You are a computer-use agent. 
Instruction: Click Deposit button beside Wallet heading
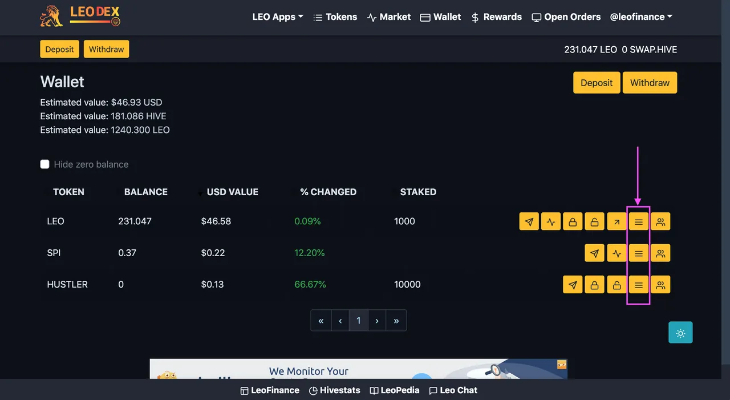pos(597,83)
